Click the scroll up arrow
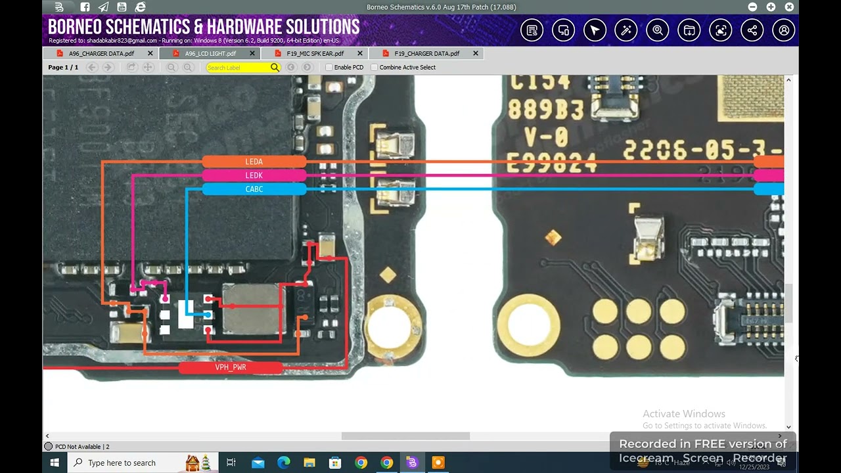 [789, 80]
